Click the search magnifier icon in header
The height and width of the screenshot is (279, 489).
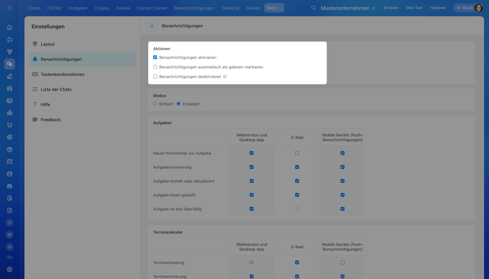point(314,8)
